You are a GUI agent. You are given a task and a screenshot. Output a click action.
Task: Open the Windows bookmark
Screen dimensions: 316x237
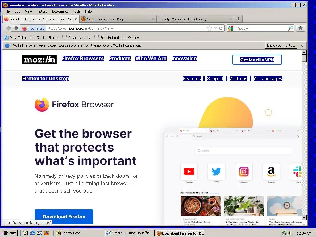pos(131,37)
